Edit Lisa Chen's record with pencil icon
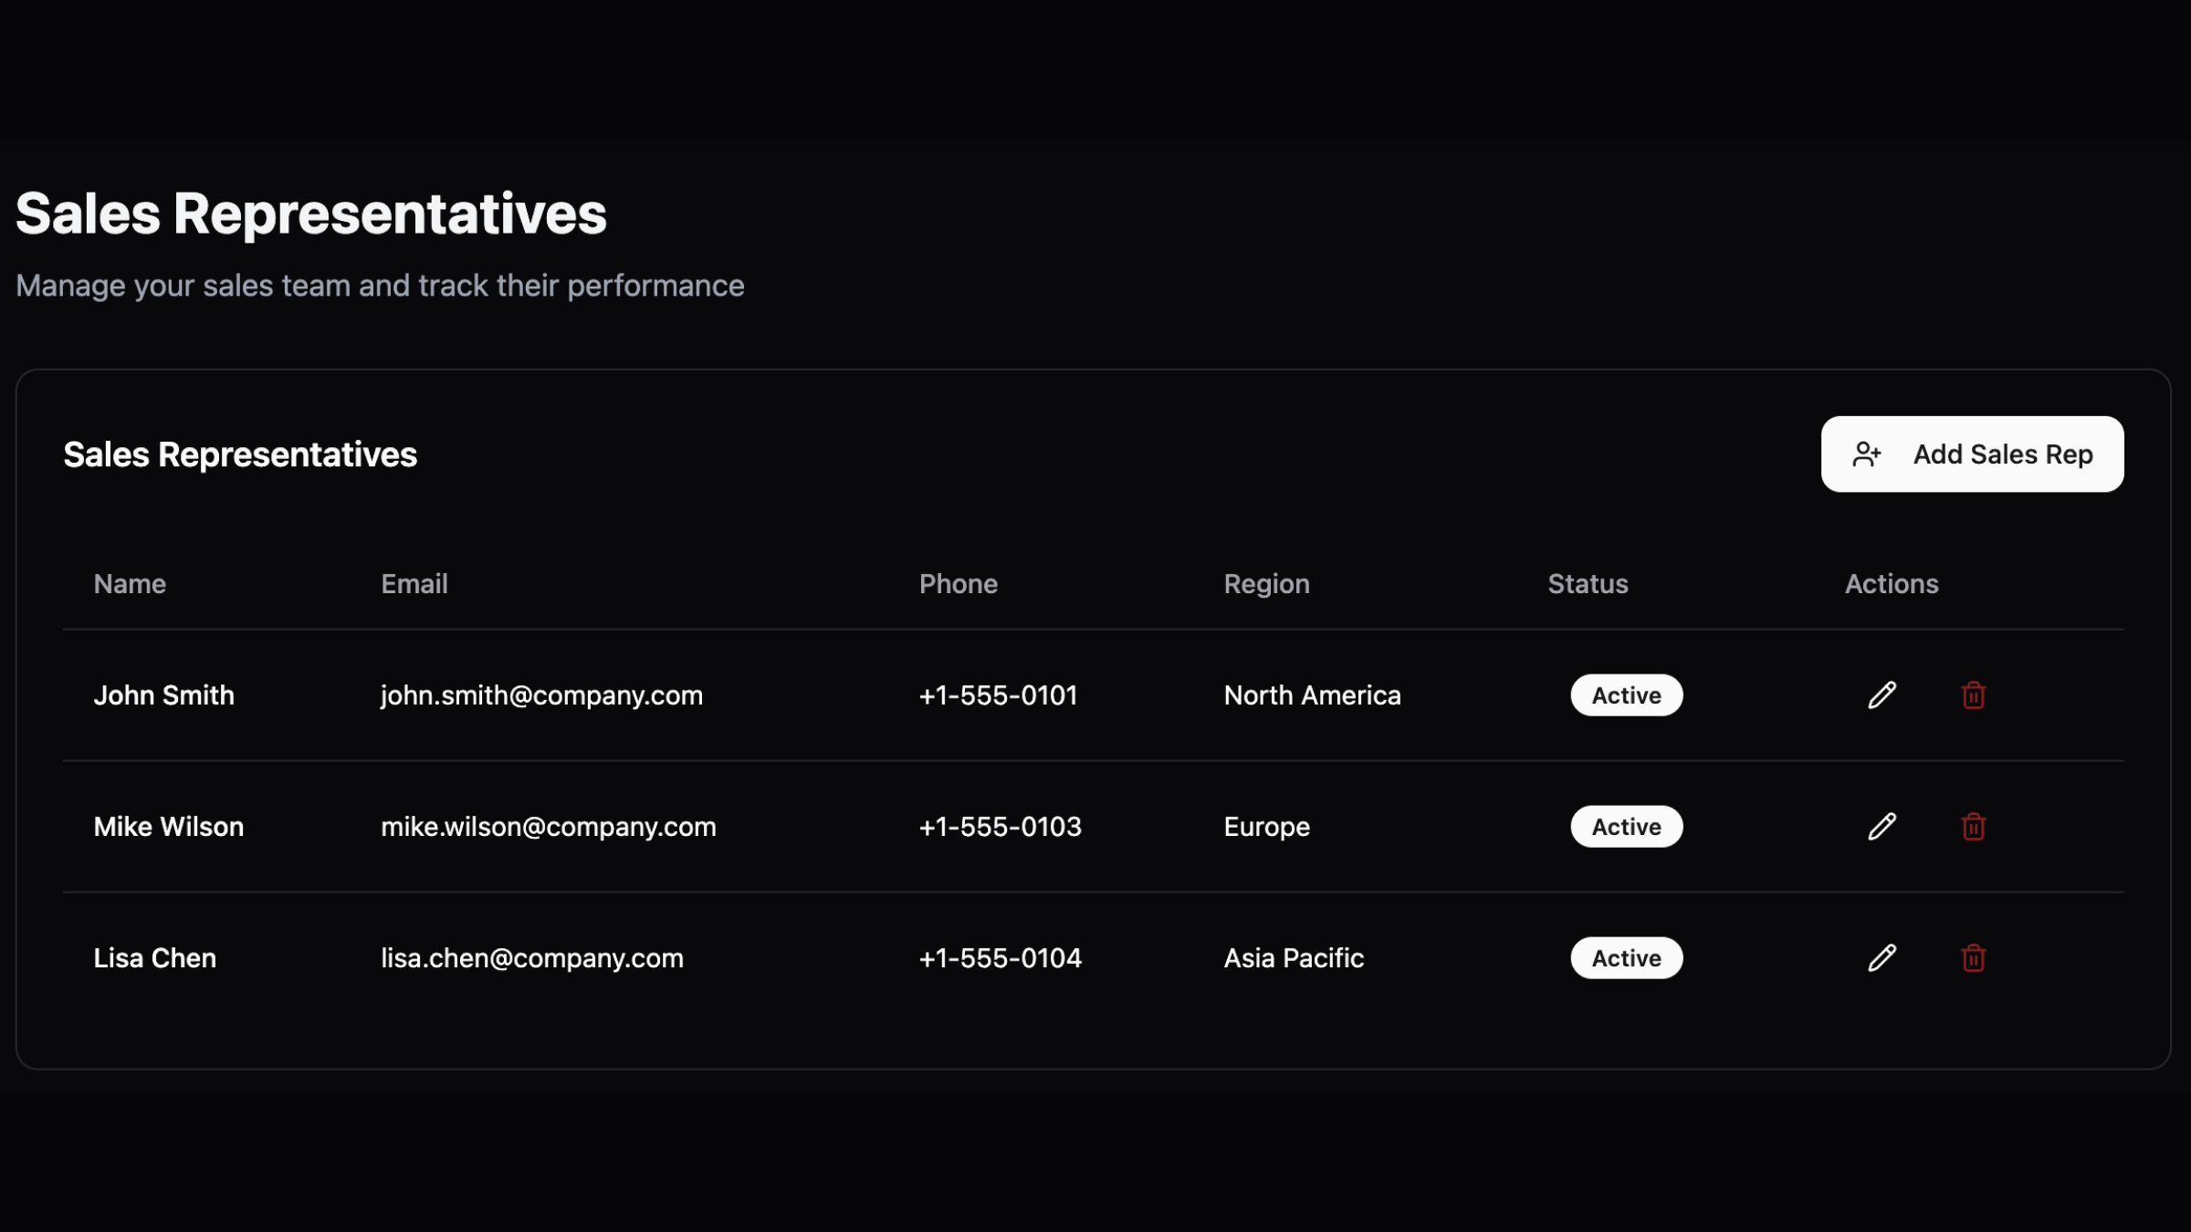 click(1882, 958)
